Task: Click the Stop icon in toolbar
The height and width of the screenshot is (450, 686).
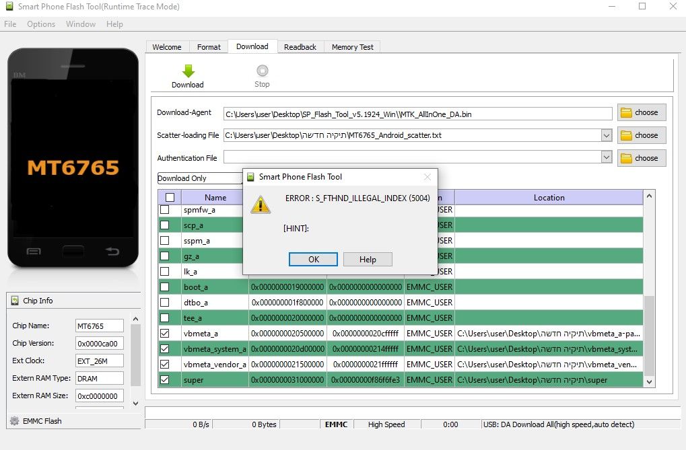Action: pyautogui.click(x=262, y=71)
